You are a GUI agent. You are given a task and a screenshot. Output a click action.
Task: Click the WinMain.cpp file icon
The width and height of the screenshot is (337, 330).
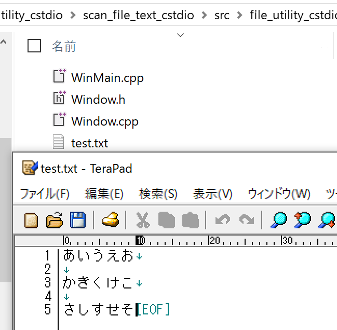click(x=59, y=76)
